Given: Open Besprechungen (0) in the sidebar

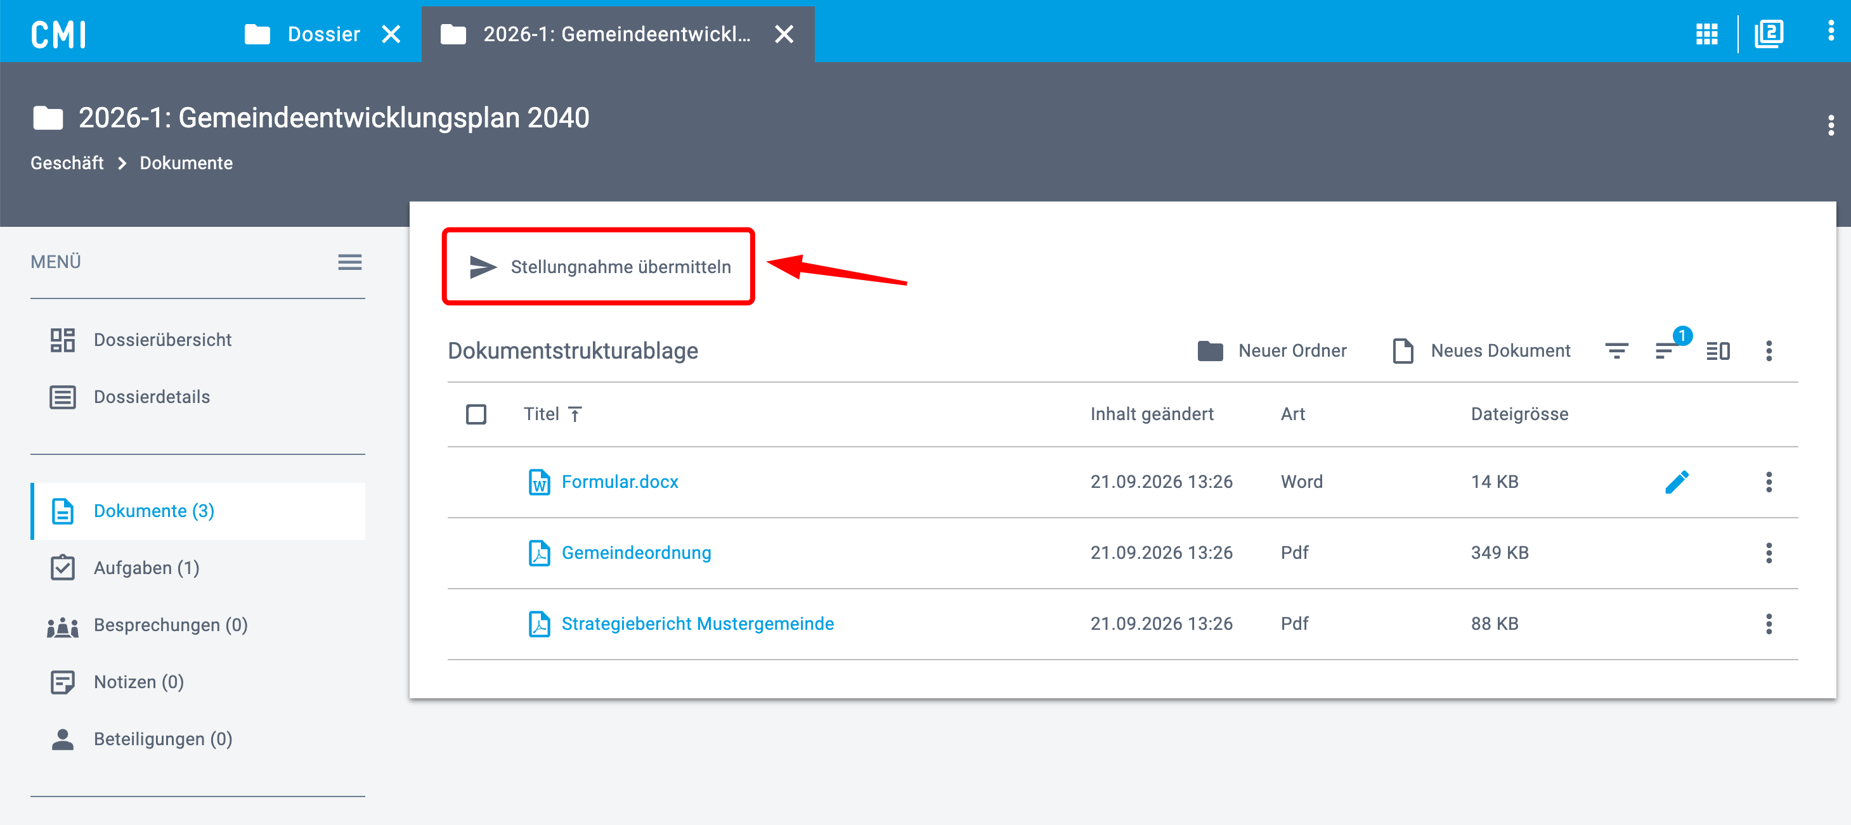Looking at the screenshot, I should tap(198, 625).
